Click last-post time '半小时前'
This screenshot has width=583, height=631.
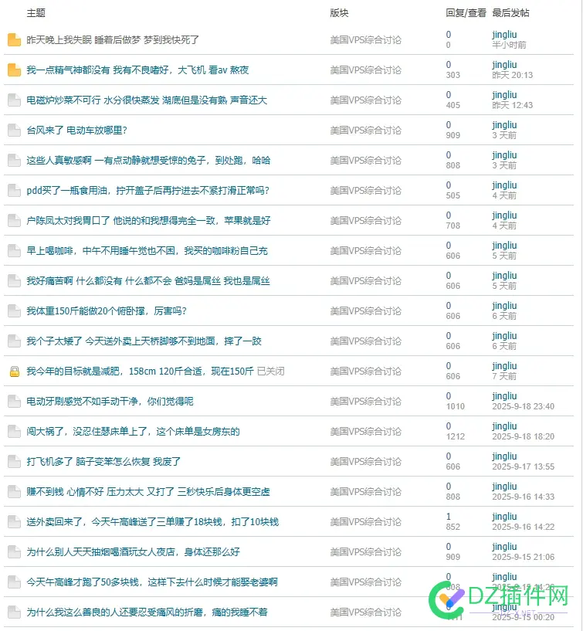tap(509, 45)
